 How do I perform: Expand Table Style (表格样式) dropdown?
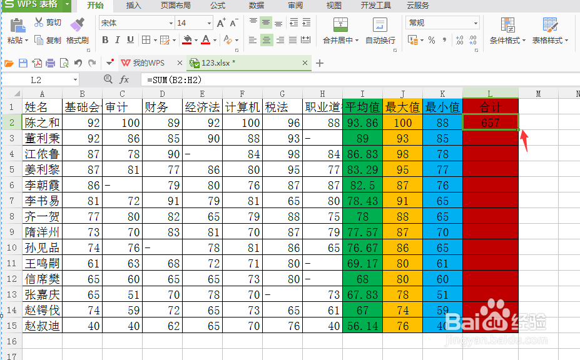coord(566,40)
